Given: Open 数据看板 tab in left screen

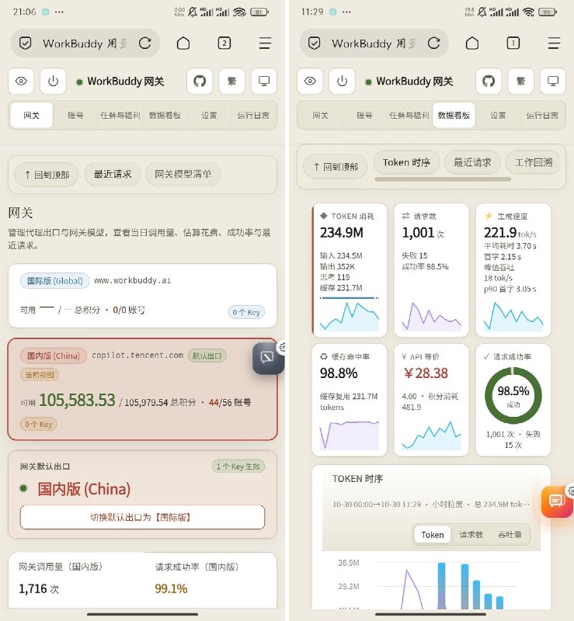Looking at the screenshot, I should click(x=165, y=115).
